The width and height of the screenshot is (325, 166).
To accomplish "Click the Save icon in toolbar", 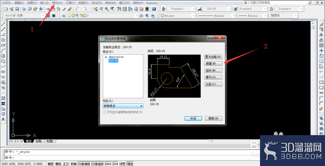I will coord(17,9).
